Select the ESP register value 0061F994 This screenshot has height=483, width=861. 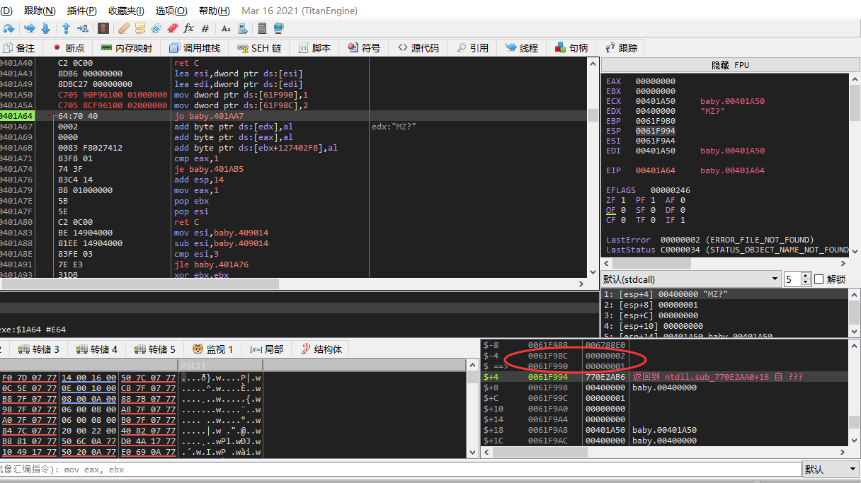pyautogui.click(x=656, y=131)
